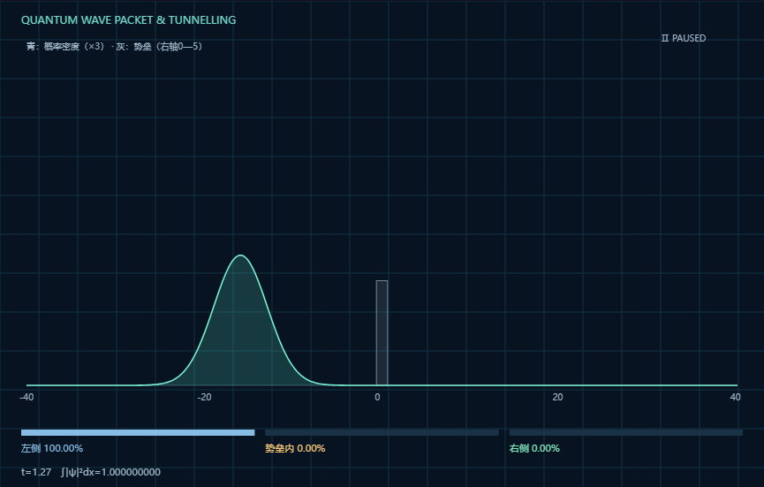Click the 0 axis tick label
The height and width of the screenshot is (487, 764).
point(378,397)
